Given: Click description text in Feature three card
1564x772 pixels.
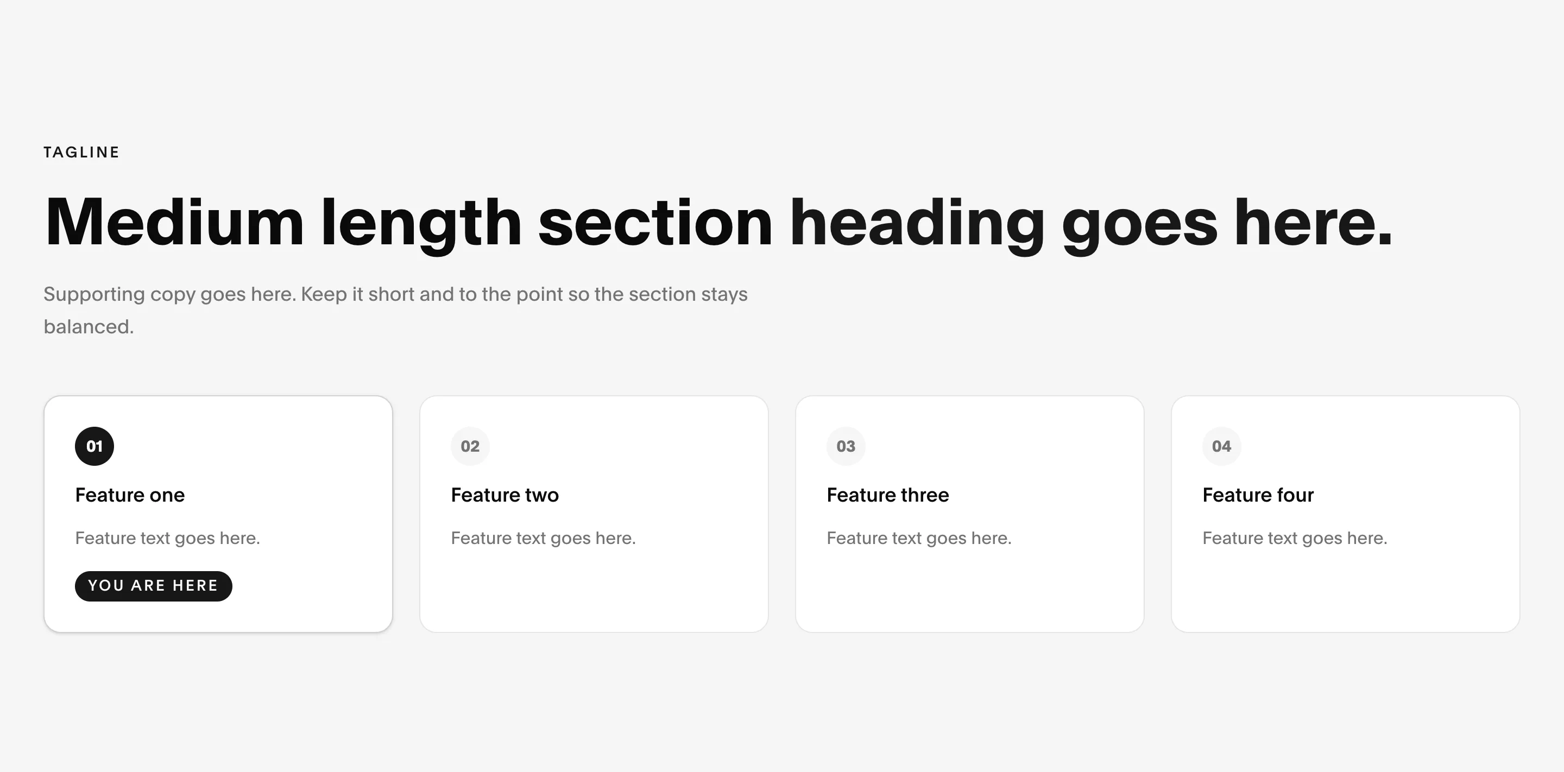Looking at the screenshot, I should coord(919,539).
